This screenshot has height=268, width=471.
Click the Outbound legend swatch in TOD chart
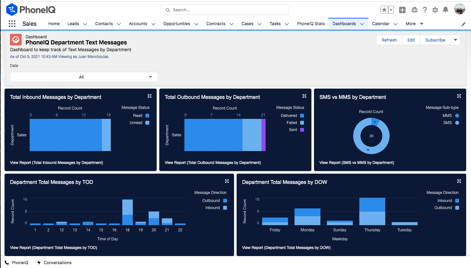(225, 201)
